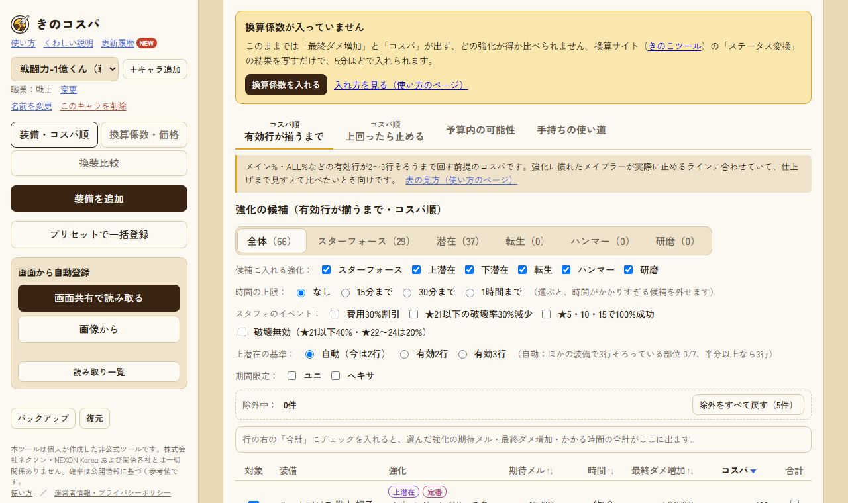Select 有効2行 as the 上潜在 standard
The width and height of the screenshot is (848, 503).
click(405, 355)
